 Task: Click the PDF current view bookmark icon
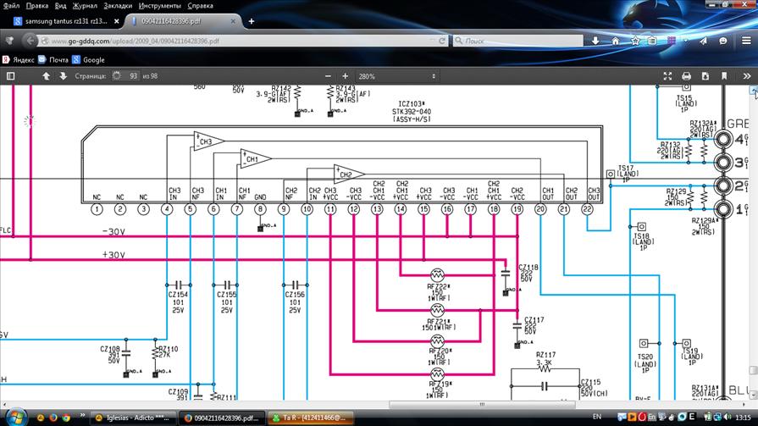tap(724, 76)
